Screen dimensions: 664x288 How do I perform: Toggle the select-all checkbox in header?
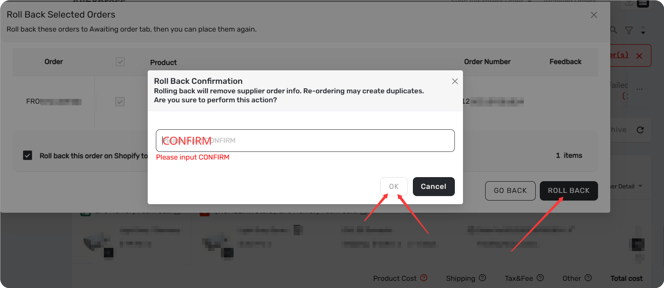pos(120,62)
